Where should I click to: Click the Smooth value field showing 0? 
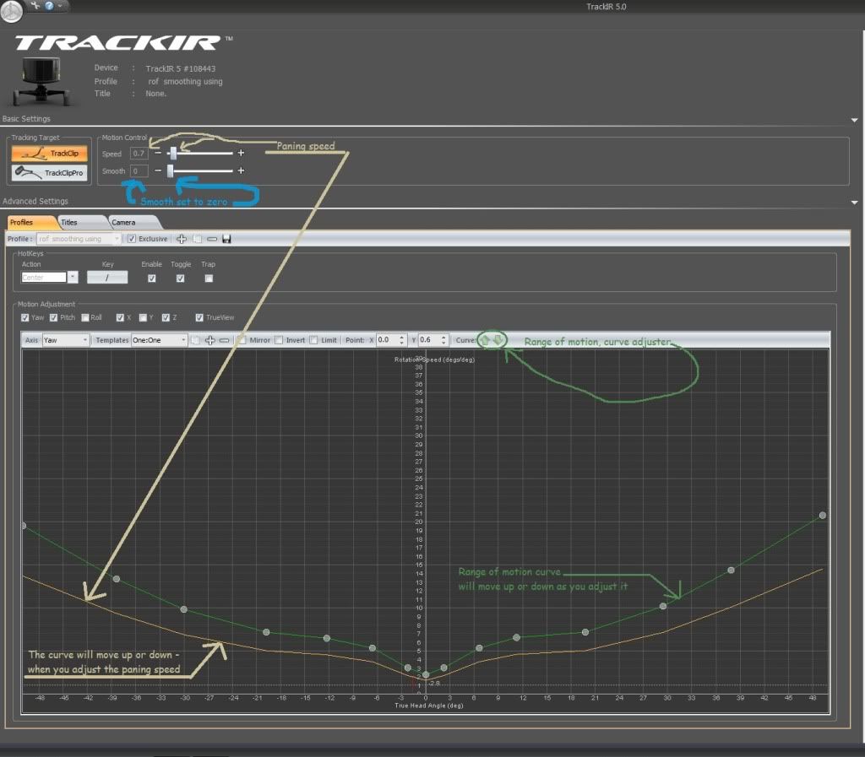(139, 170)
